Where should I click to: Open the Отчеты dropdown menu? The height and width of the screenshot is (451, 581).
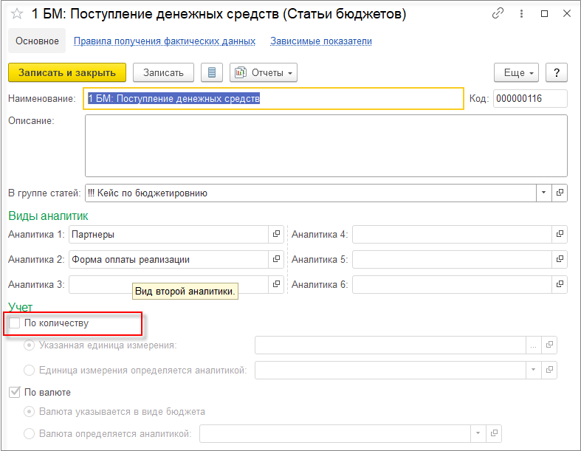[264, 72]
